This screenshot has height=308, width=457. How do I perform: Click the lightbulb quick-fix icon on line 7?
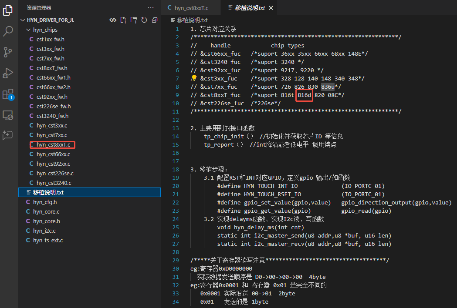coord(194,78)
